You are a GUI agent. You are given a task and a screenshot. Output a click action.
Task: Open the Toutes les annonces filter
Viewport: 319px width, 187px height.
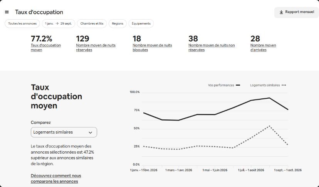pos(22,23)
